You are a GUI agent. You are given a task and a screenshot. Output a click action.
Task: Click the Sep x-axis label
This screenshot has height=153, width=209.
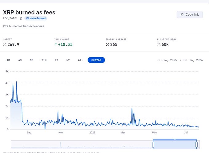coord(29,132)
